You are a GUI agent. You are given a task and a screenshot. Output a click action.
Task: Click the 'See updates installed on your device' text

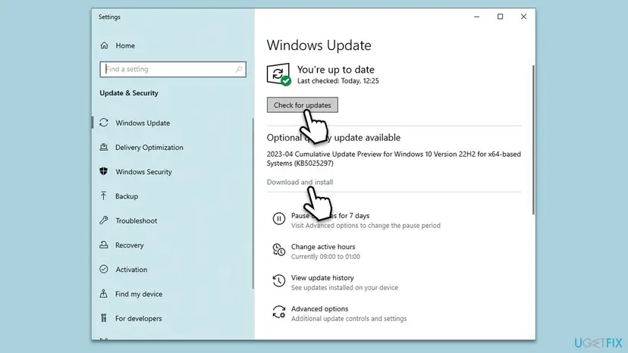pos(344,287)
